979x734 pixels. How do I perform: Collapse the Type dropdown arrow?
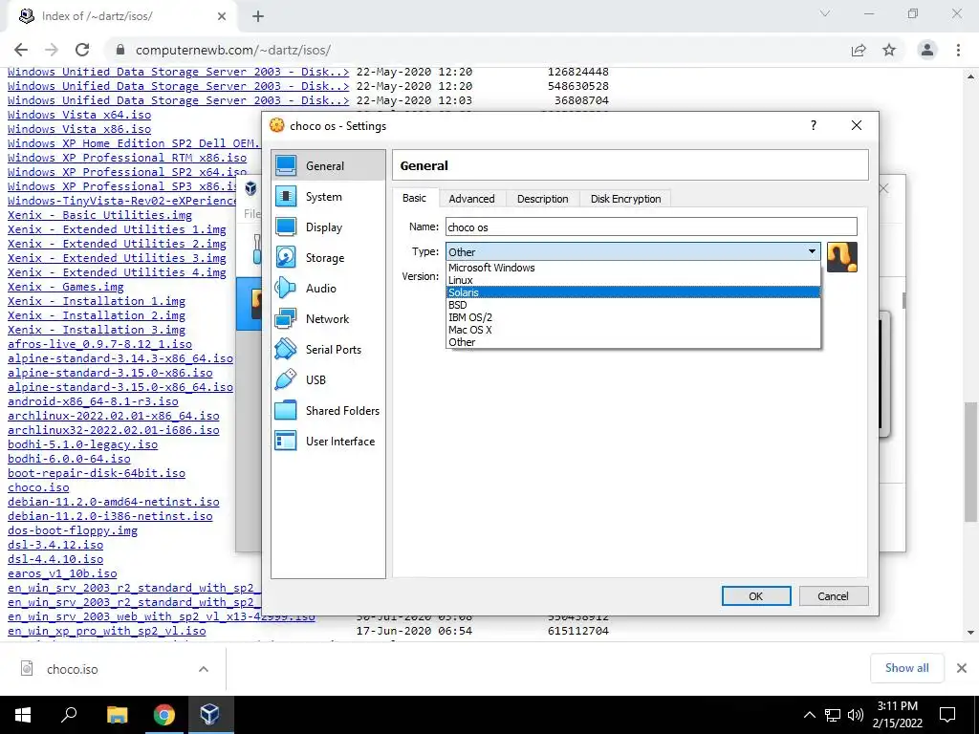[x=812, y=251]
